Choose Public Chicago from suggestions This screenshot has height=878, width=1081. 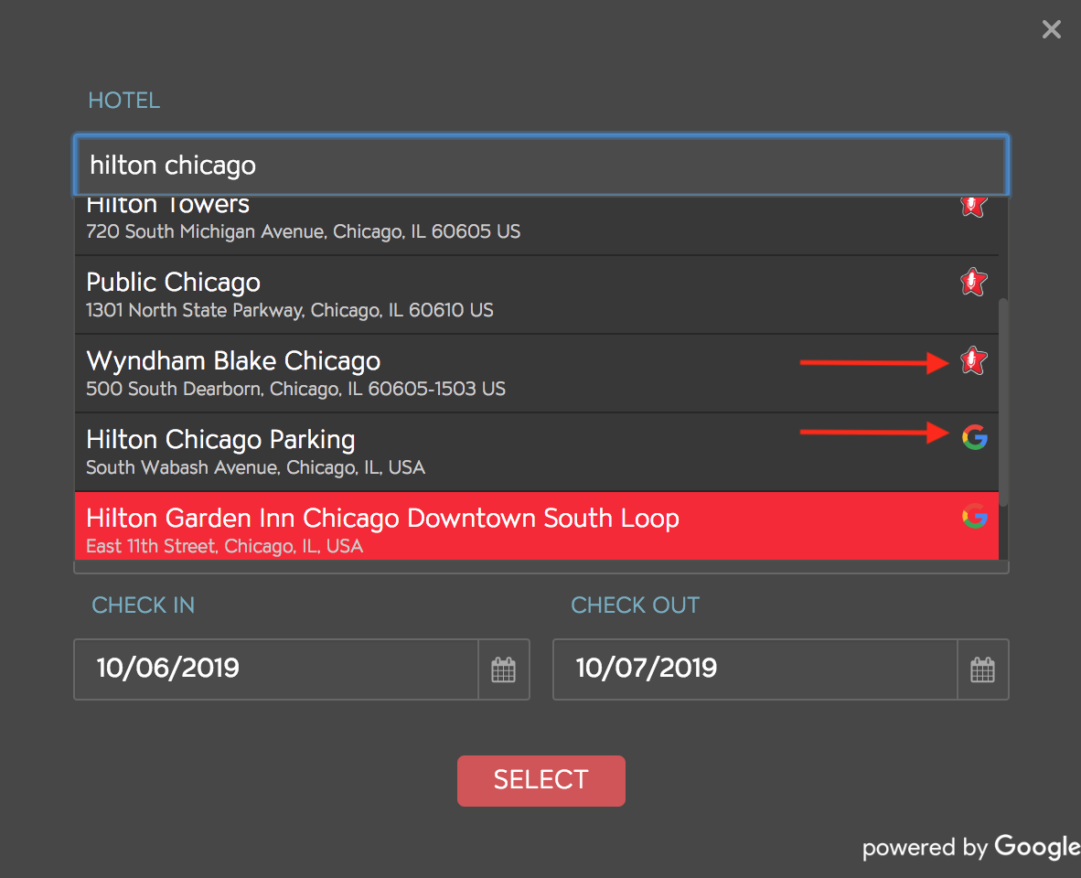(536, 295)
